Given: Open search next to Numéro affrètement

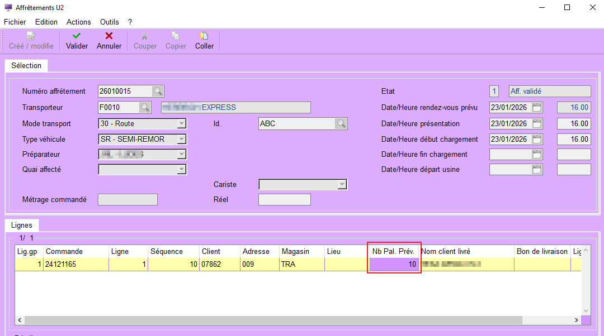Looking at the screenshot, I should tap(158, 91).
